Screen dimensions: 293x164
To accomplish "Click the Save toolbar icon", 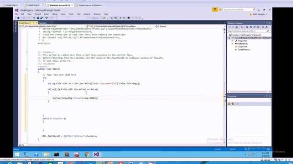I will [38, 18].
